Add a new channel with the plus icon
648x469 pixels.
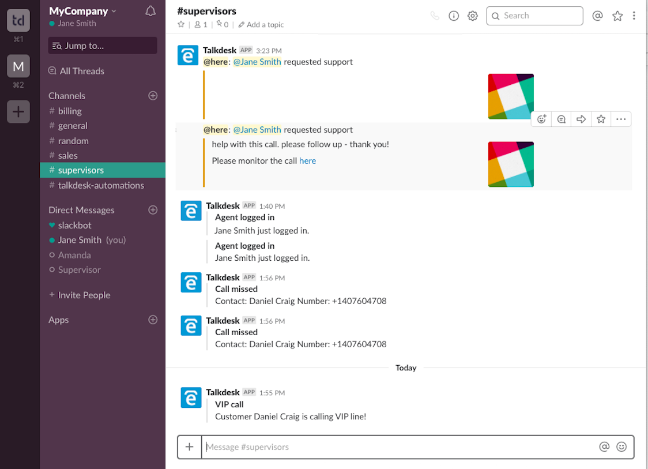(x=152, y=96)
